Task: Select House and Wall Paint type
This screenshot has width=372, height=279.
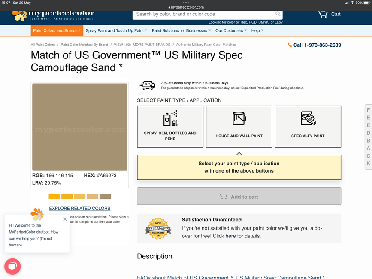Action: point(239,127)
